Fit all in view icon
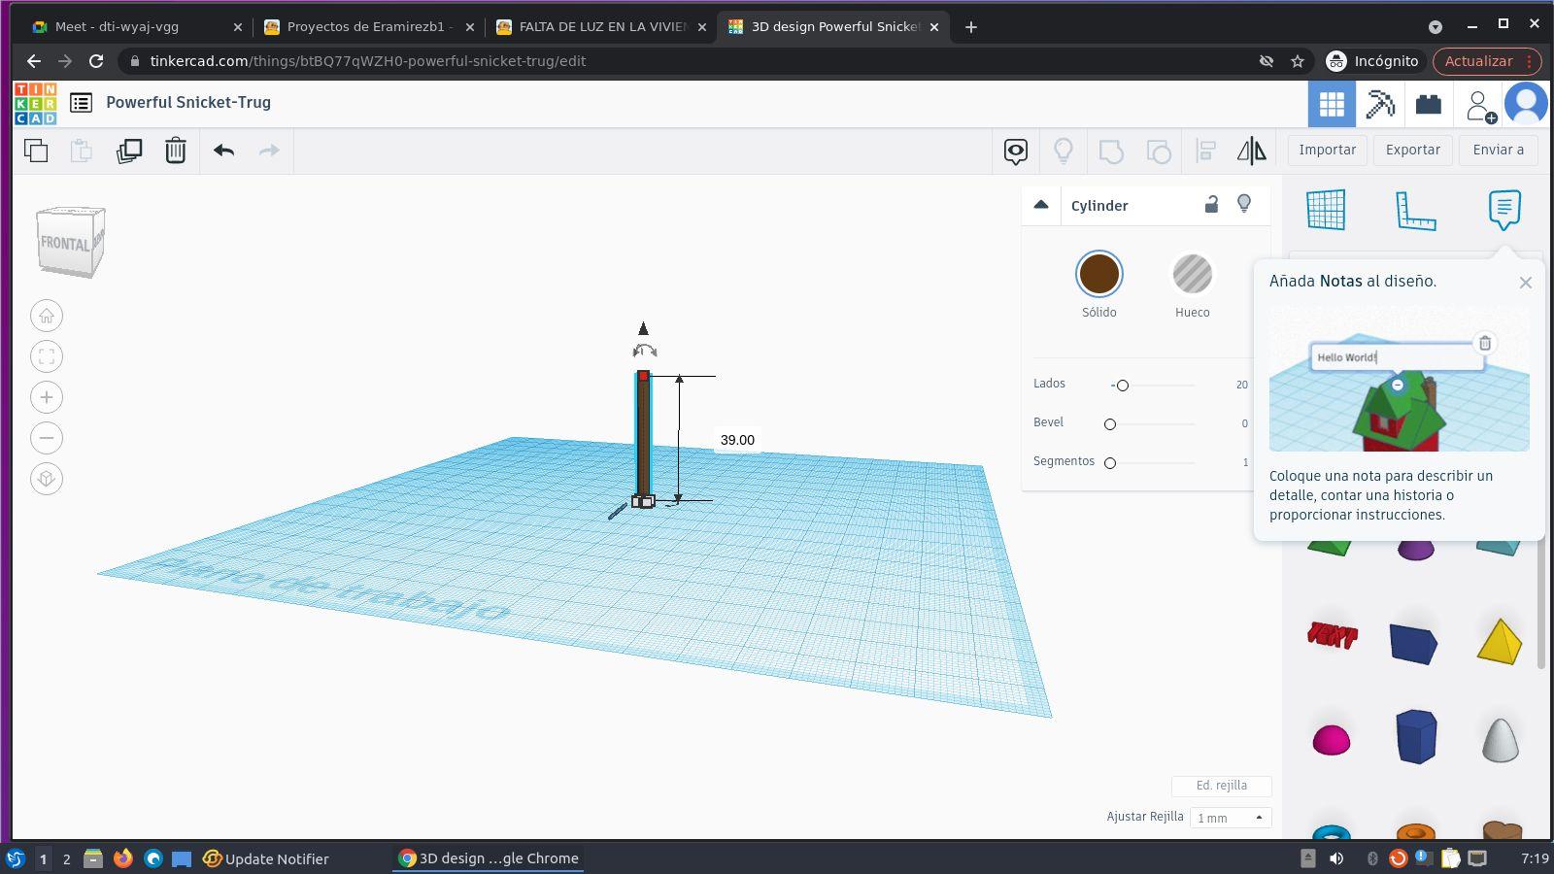This screenshot has width=1554, height=874. click(x=47, y=356)
